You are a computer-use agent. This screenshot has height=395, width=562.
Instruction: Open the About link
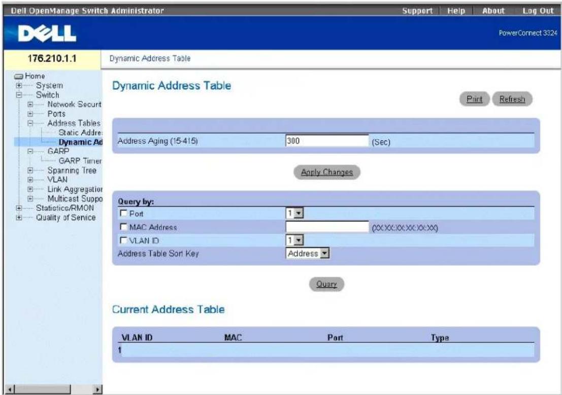pos(493,11)
